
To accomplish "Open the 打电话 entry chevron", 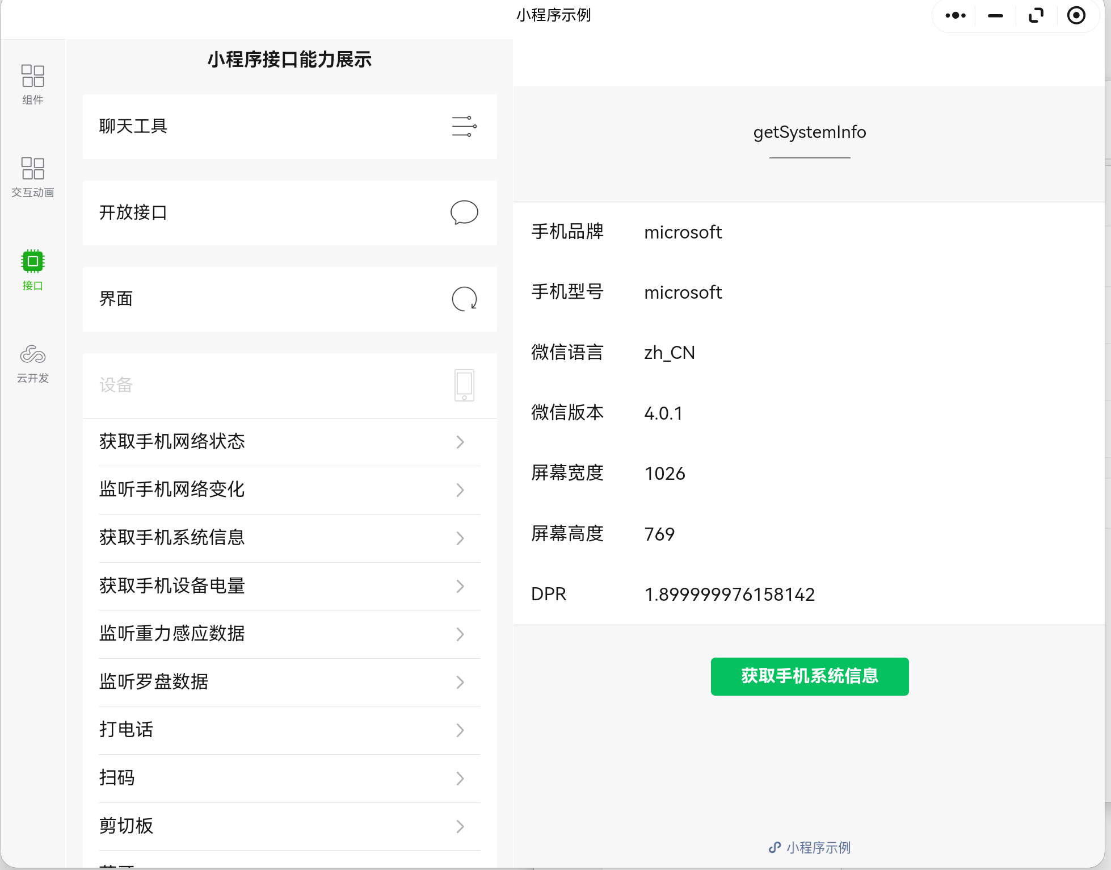I will (460, 730).
